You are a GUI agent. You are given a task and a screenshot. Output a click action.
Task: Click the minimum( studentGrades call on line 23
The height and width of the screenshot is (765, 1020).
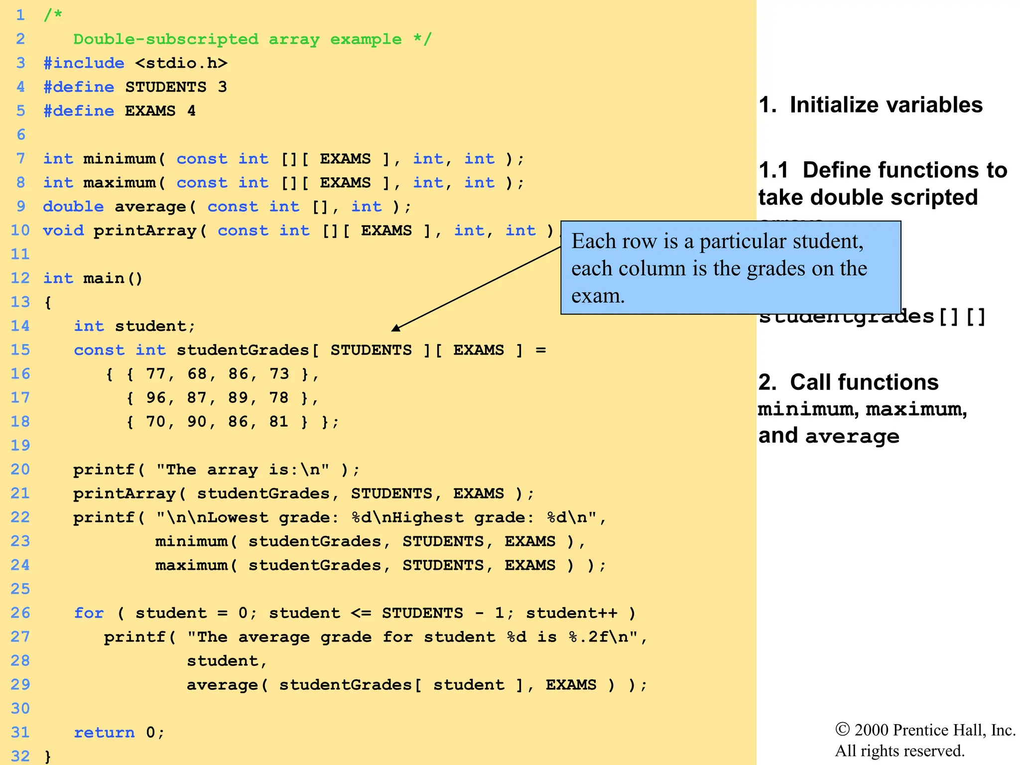tap(370, 541)
